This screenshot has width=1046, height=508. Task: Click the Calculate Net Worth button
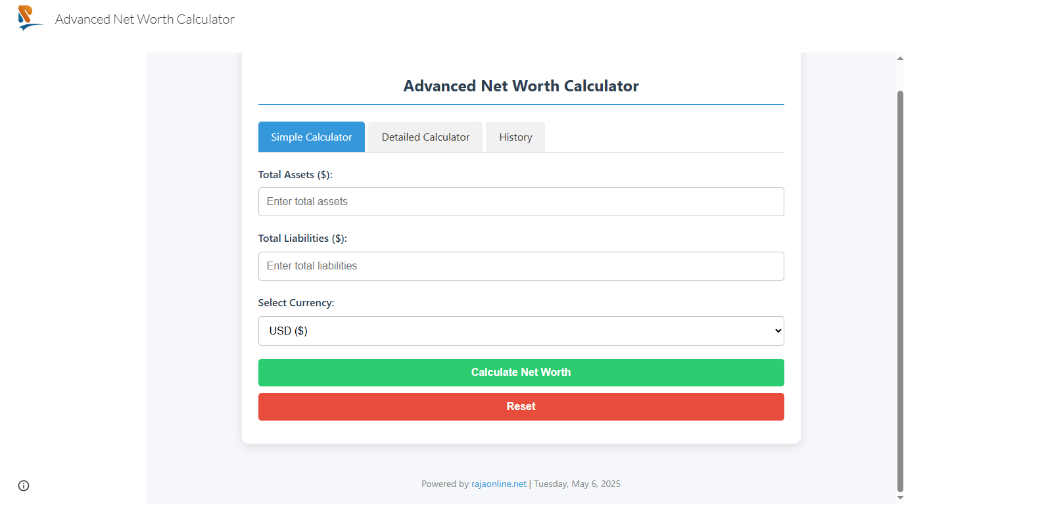(521, 373)
